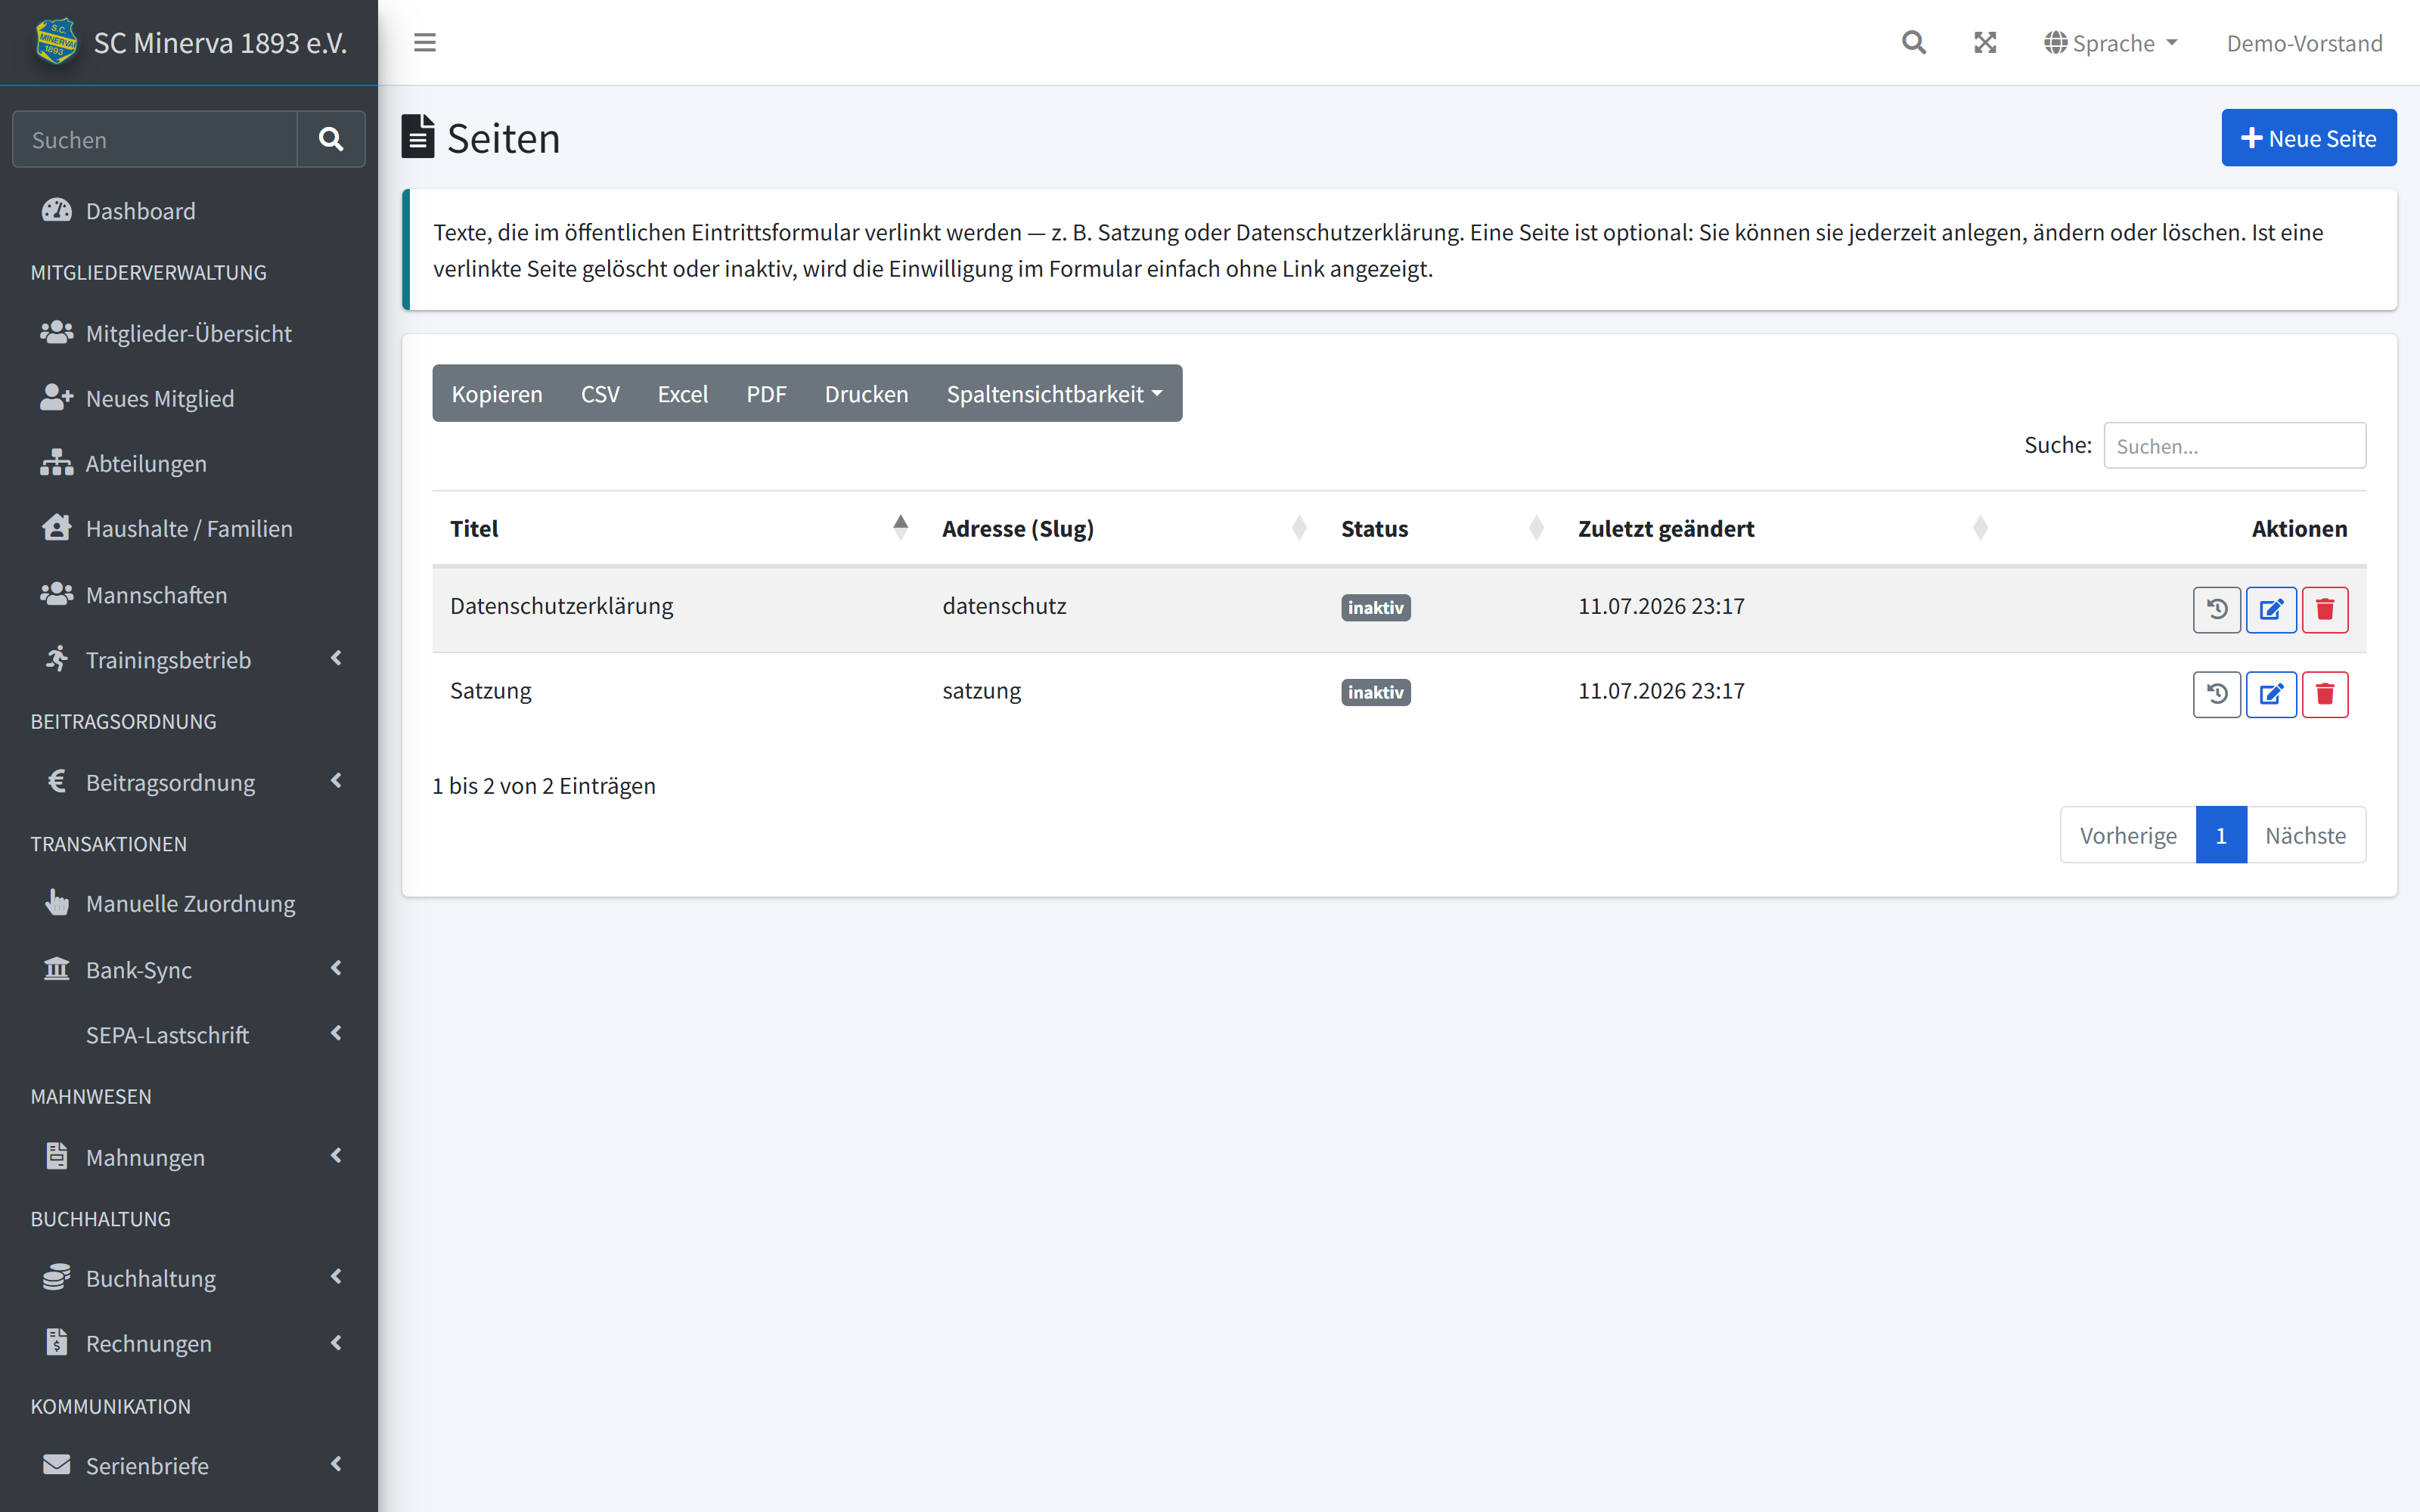Focus the sidebar Suchen input field

155,139
